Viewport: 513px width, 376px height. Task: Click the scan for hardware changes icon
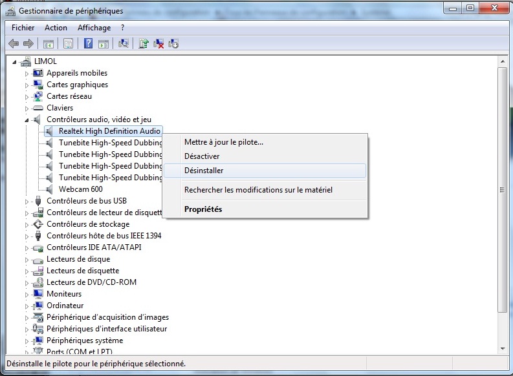pyautogui.click(x=124, y=43)
